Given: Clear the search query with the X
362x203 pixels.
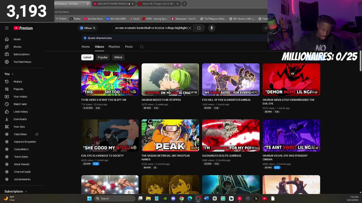Looking at the screenshot, I should [x=190, y=28].
